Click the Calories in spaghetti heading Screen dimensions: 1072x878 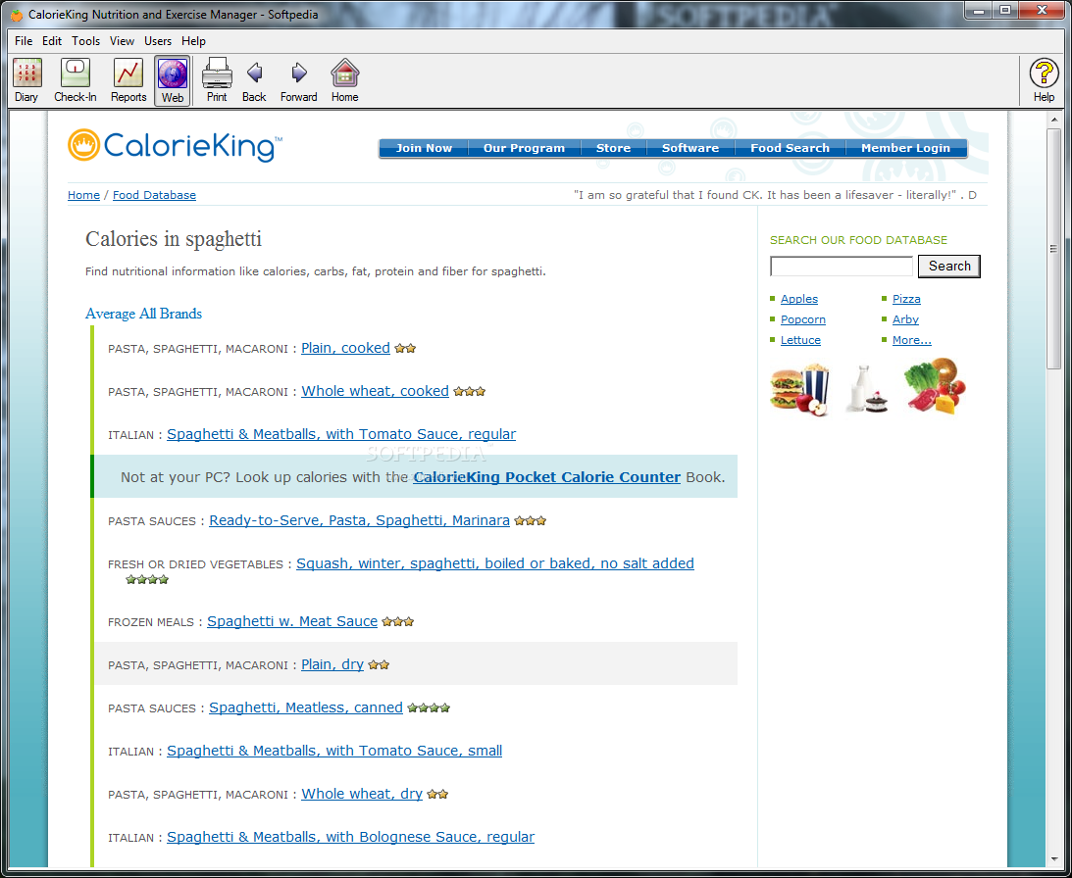[174, 239]
